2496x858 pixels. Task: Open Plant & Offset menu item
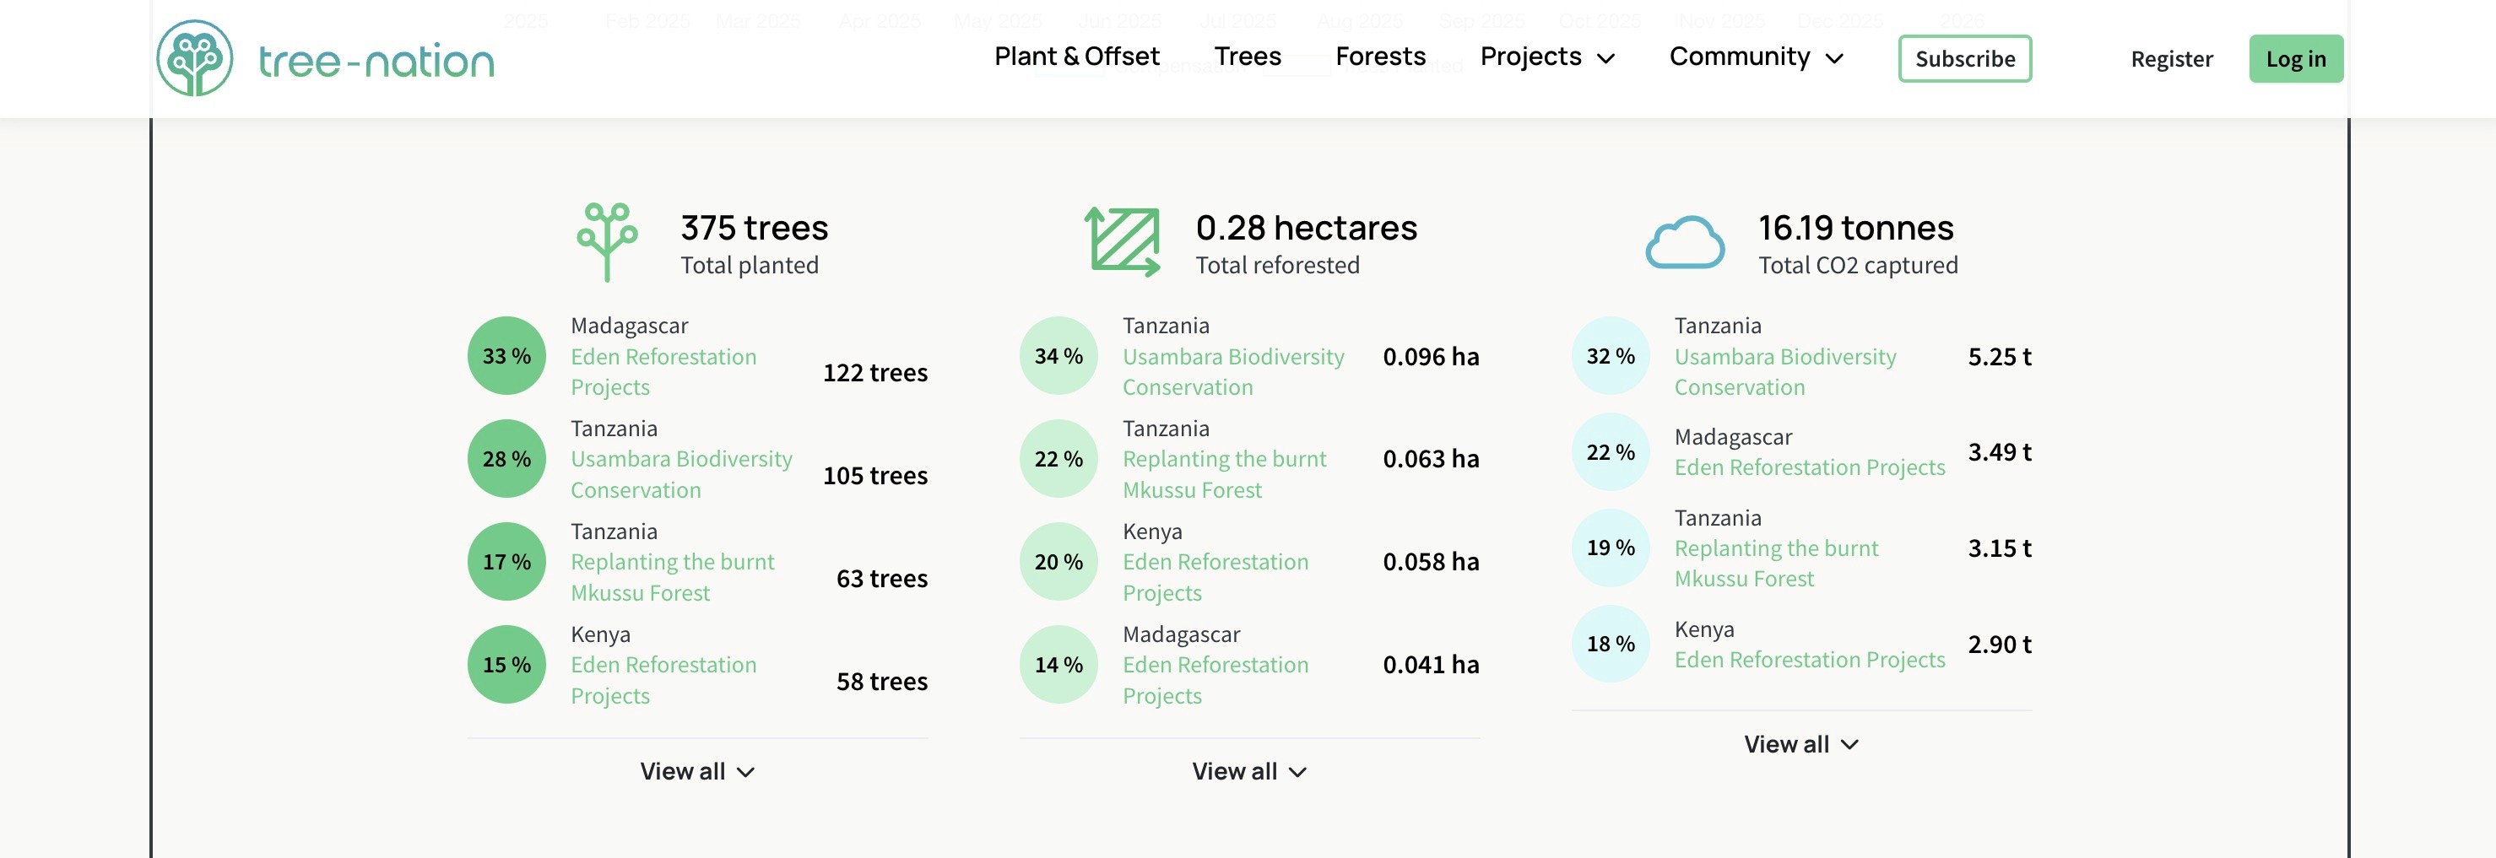click(x=1076, y=57)
